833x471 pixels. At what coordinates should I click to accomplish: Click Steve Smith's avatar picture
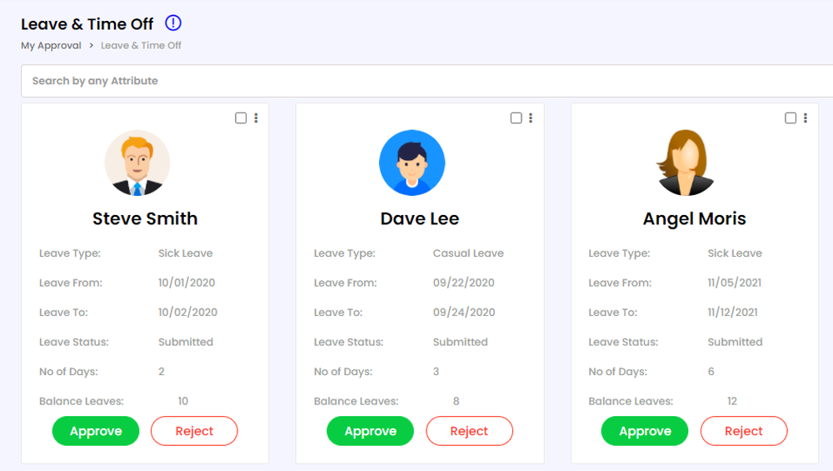[137, 163]
